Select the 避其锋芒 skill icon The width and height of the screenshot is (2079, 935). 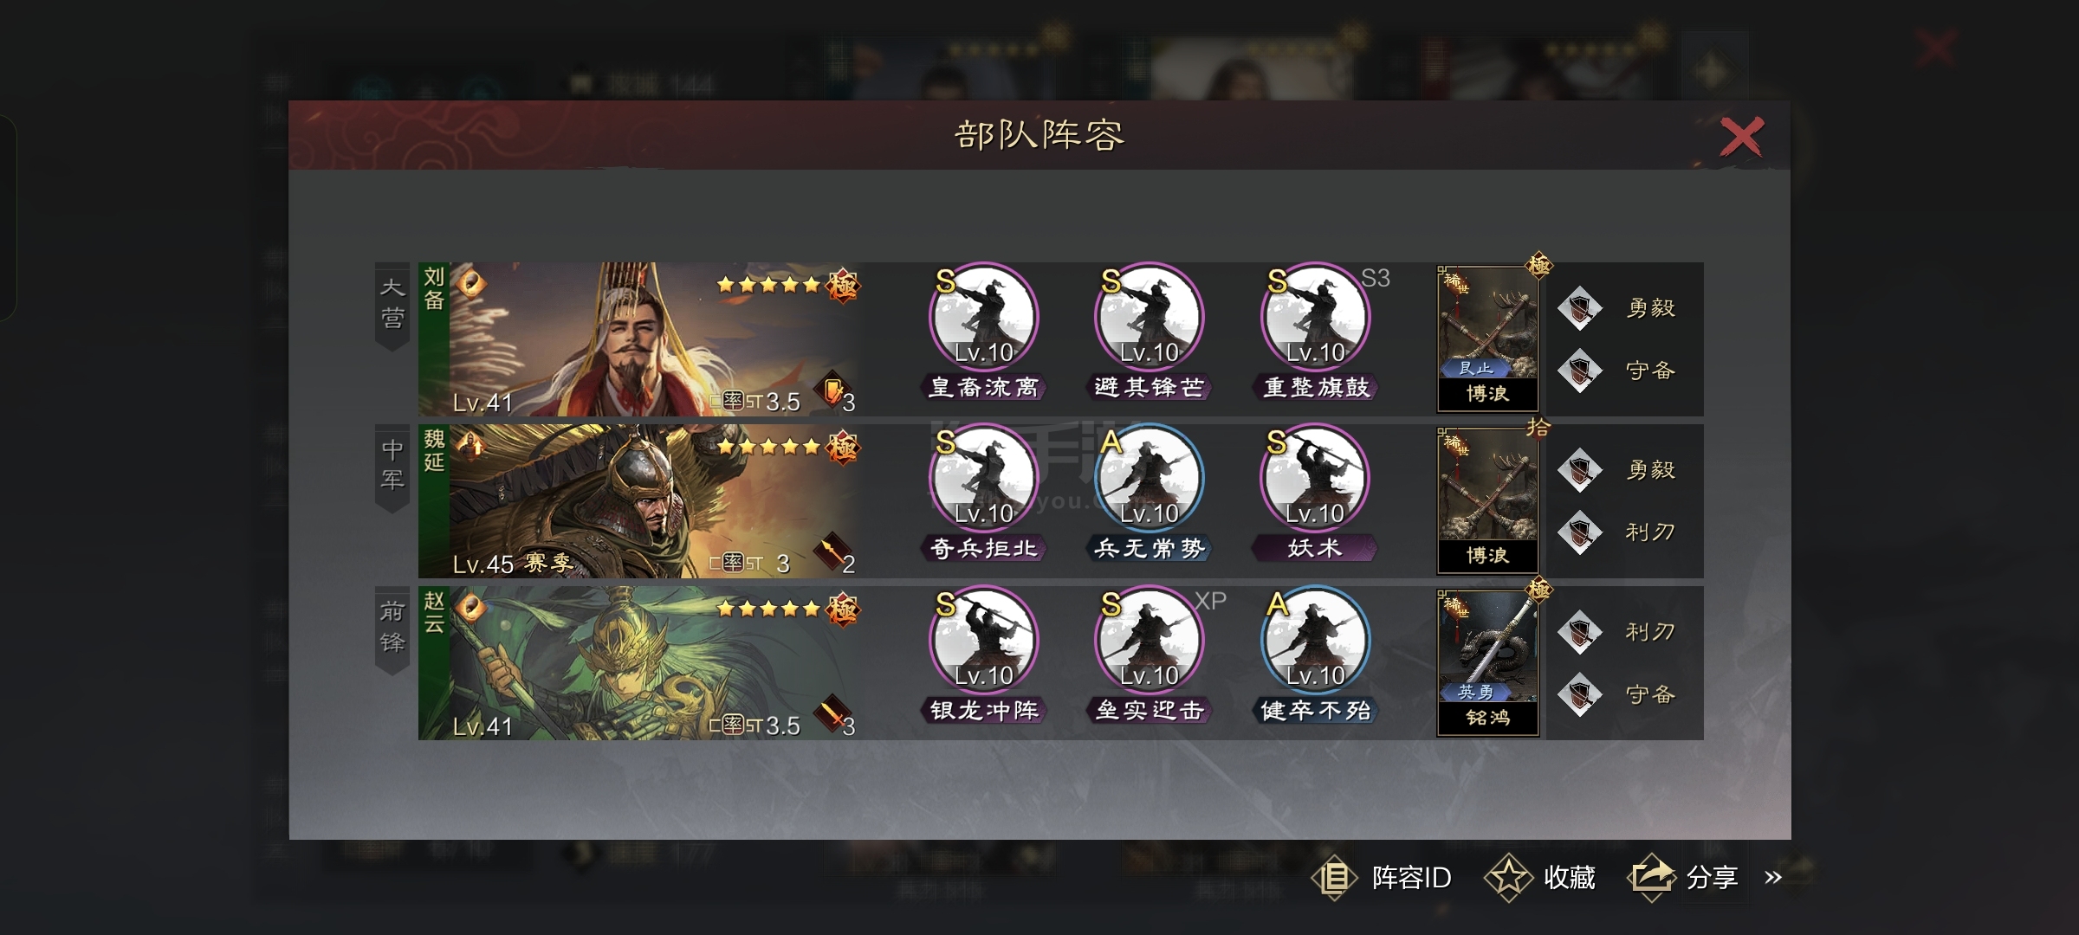(x=1149, y=318)
